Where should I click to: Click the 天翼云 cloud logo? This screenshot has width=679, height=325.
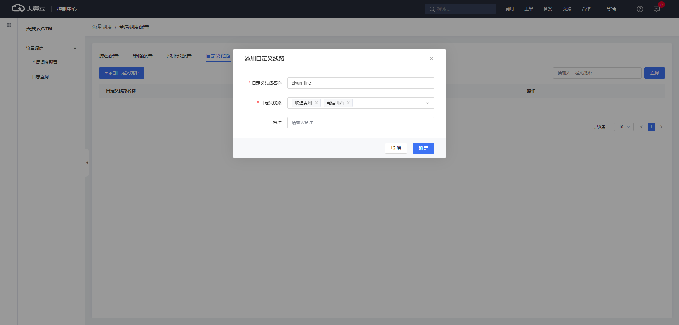tap(28, 8)
